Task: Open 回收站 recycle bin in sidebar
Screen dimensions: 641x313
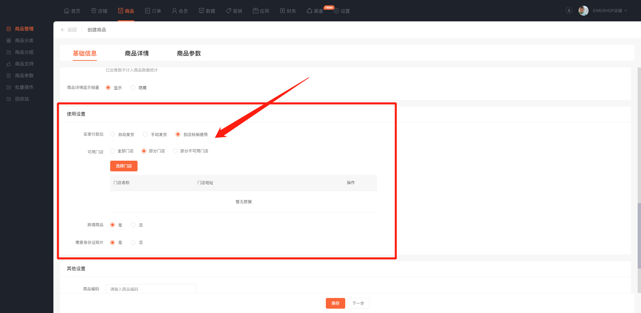Action: point(22,99)
